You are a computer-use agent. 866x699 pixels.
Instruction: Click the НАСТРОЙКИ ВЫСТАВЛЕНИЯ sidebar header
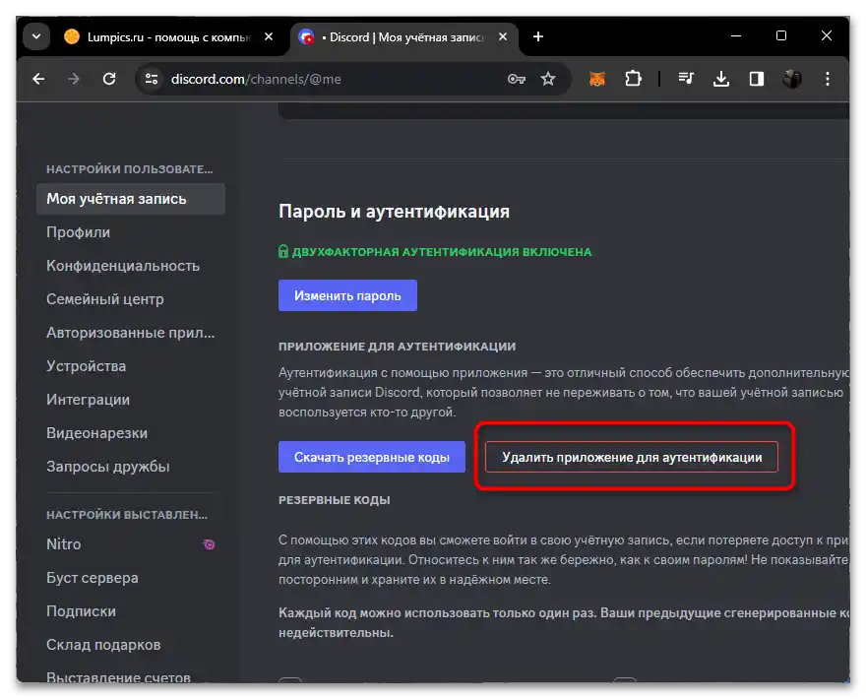click(x=127, y=515)
